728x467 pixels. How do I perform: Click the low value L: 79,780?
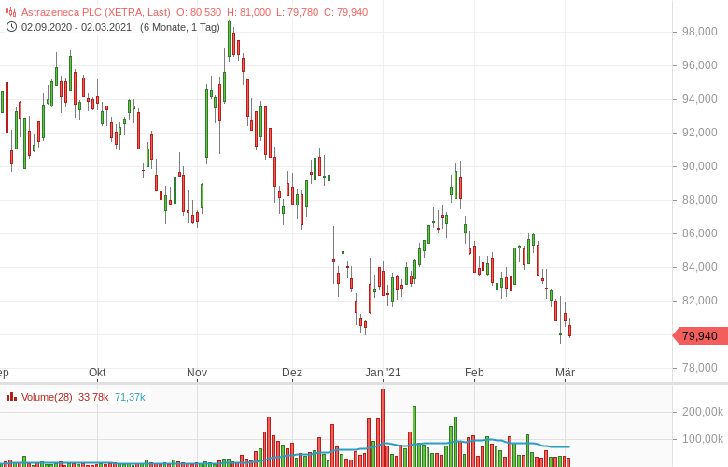[x=297, y=12]
